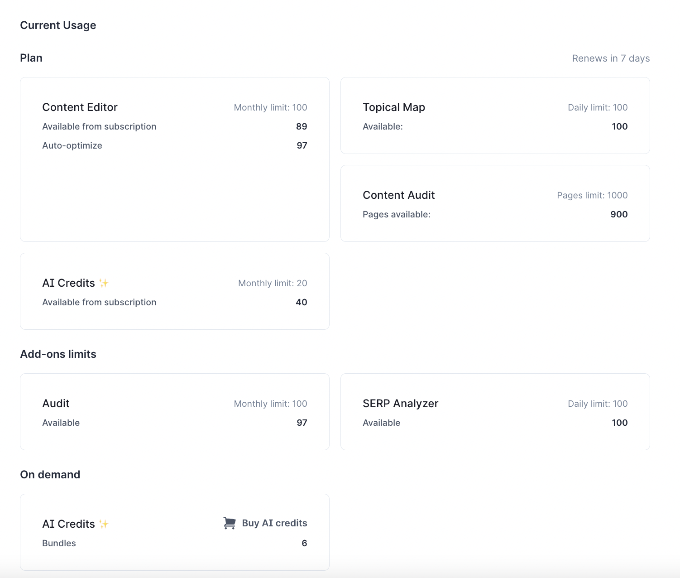
Task: Open the Buy AI credits link
Action: pos(274,523)
